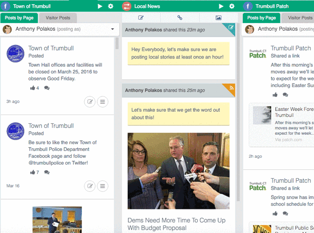The width and height of the screenshot is (314, 233).
Task: Click the orange RSS corner icon on 25m ago share
Action: (231, 88)
